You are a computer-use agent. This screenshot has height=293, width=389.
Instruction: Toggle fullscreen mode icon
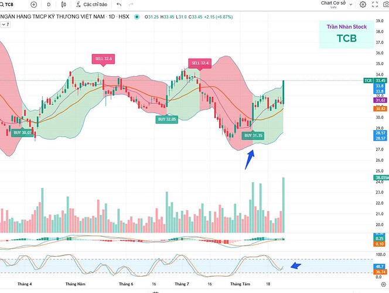pyautogui.click(x=375, y=5)
